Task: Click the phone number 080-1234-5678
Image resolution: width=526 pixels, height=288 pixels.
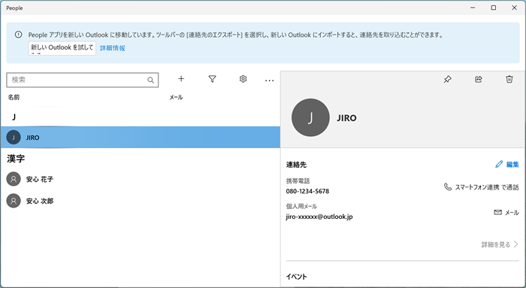Action: pos(307,191)
